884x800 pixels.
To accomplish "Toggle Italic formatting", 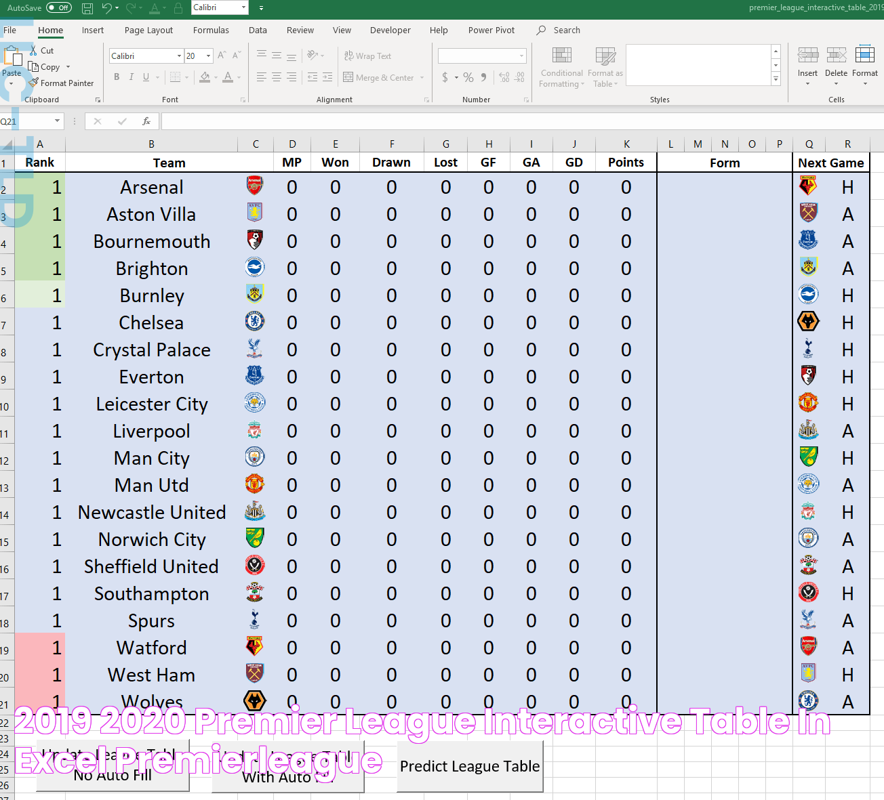I will [132, 77].
